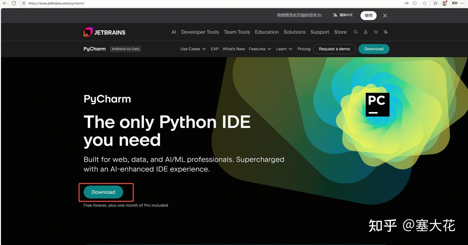This screenshot has height=245, width=468.
Task: Open the Team Tools menu
Action: coord(237,32)
